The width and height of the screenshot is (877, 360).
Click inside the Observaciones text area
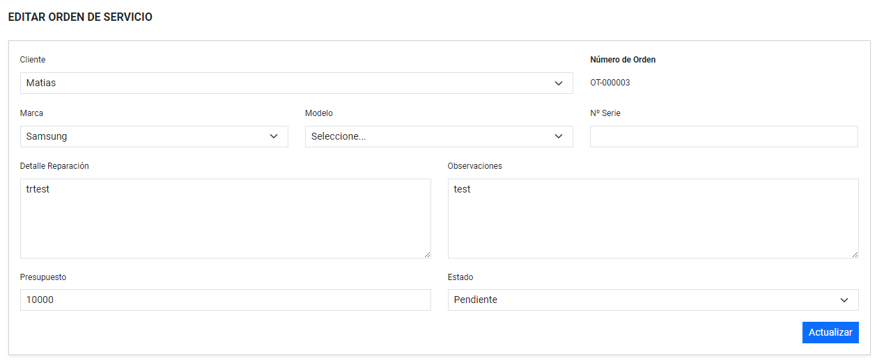click(653, 218)
